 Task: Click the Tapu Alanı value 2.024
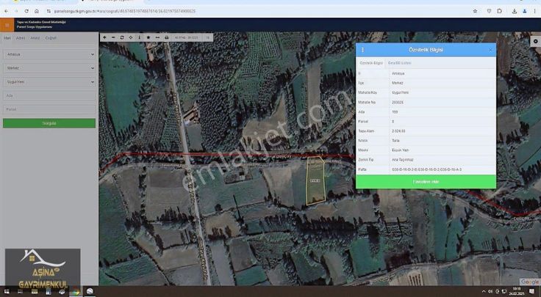point(398,131)
